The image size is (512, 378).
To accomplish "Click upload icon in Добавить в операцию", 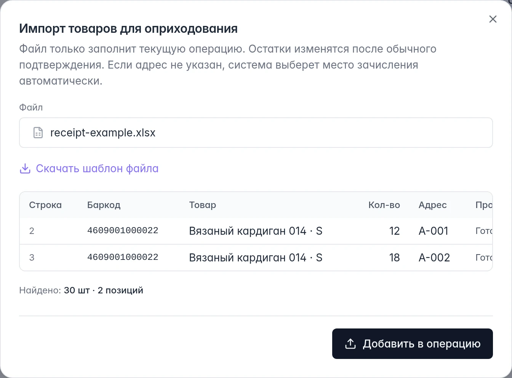I will pos(350,344).
